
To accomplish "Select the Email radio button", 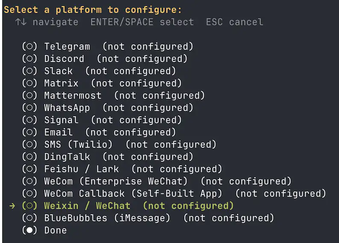I will (29, 133).
